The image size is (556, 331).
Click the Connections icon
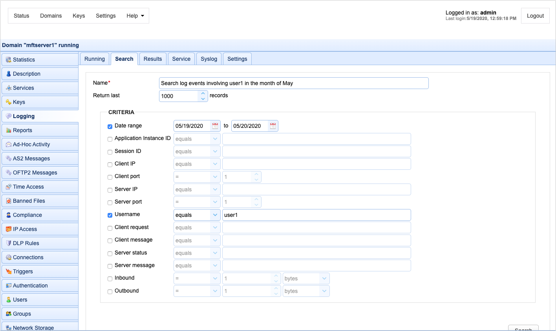(9, 257)
